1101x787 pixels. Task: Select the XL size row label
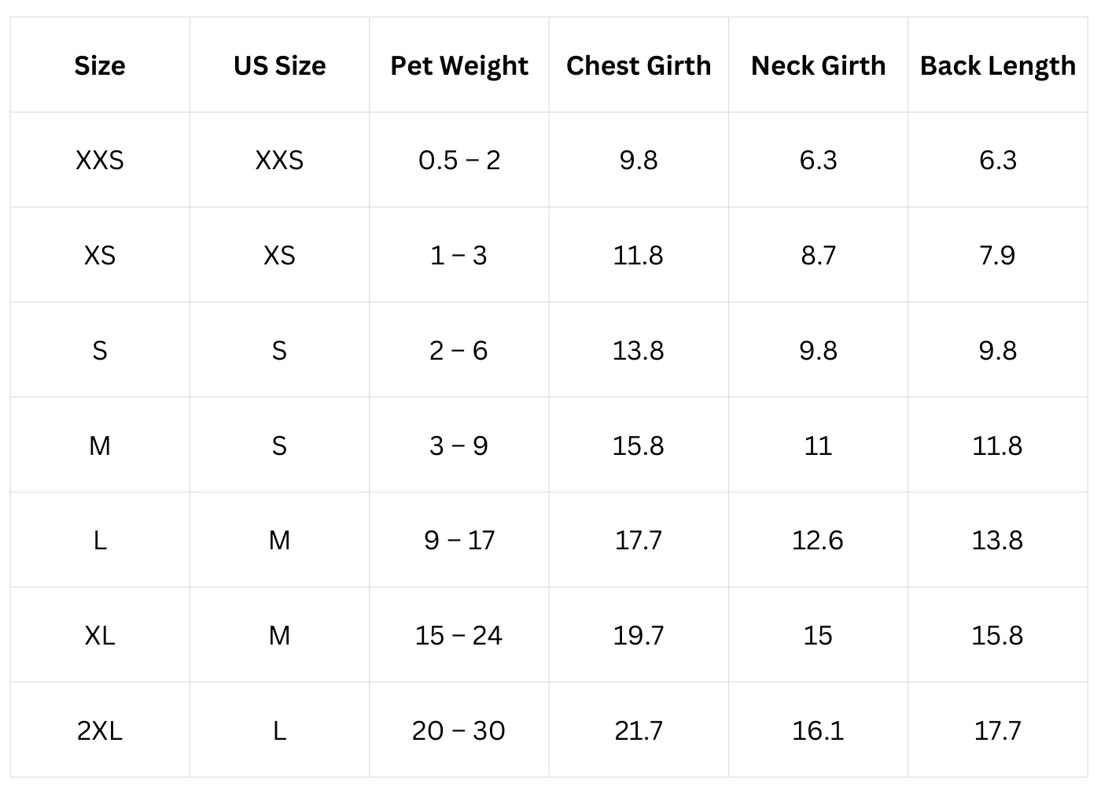point(100,636)
